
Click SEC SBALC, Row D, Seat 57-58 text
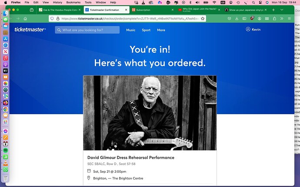(x=111, y=164)
